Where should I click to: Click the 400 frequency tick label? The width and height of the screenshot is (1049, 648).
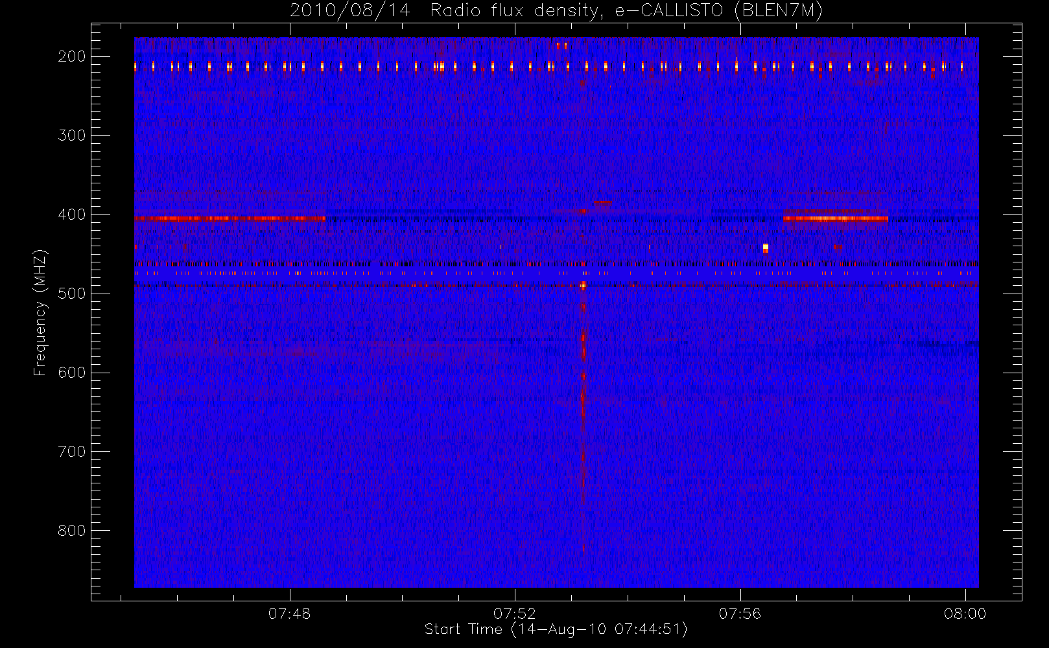click(x=72, y=214)
